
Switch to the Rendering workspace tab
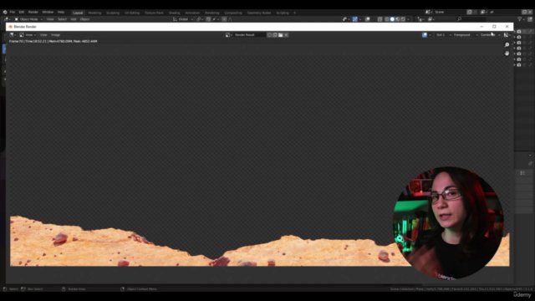[x=211, y=13]
